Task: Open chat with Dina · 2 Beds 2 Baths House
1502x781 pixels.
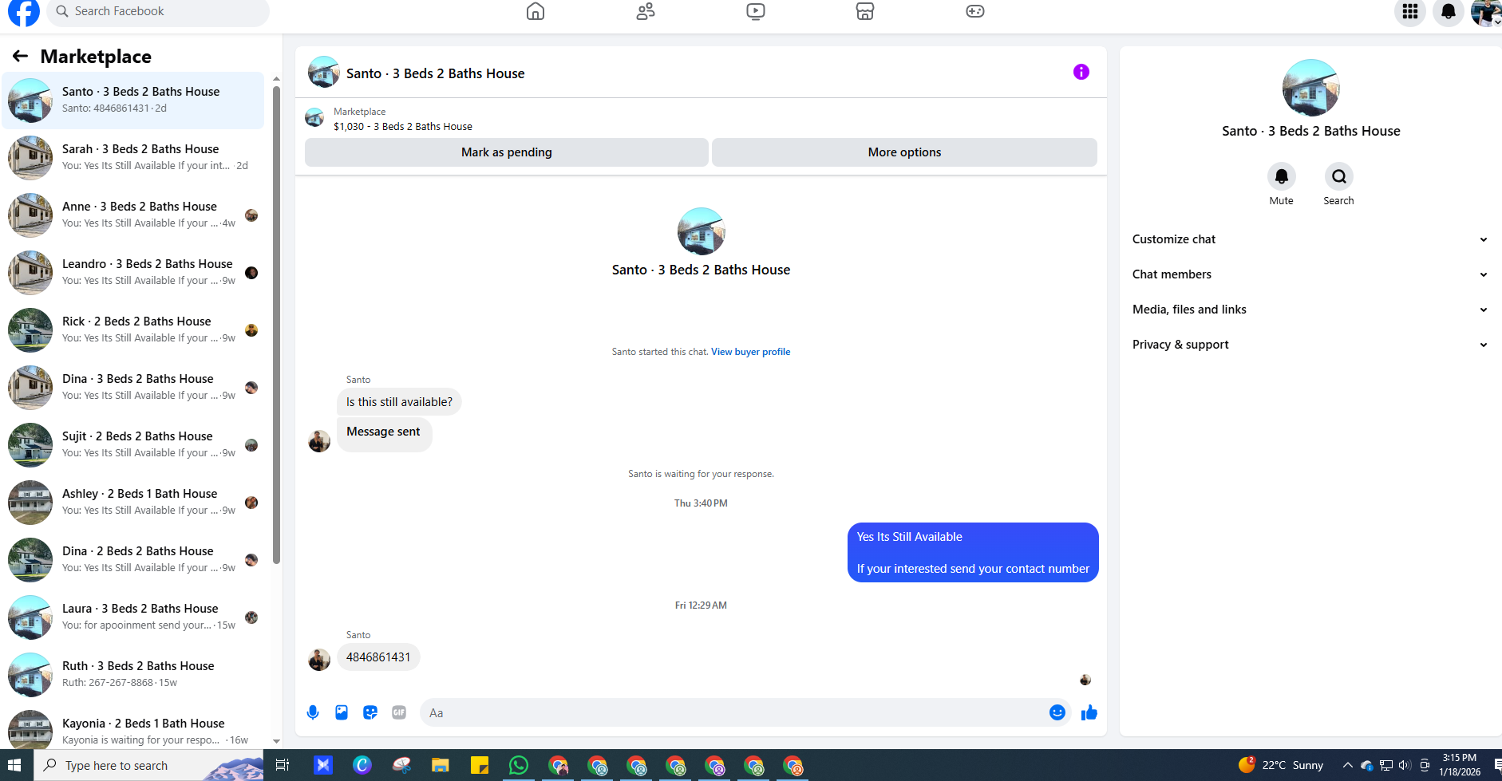Action: (132, 559)
